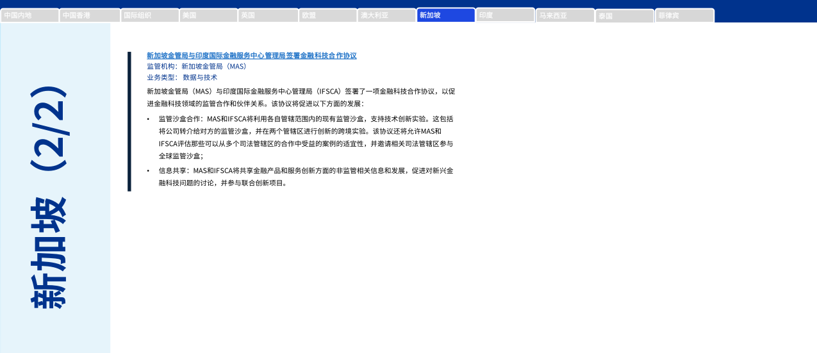Select the 菲律宾 tab
The image size is (817, 353).
tap(684, 15)
